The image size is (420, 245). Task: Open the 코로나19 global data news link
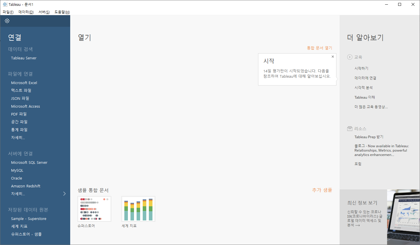tap(365, 218)
